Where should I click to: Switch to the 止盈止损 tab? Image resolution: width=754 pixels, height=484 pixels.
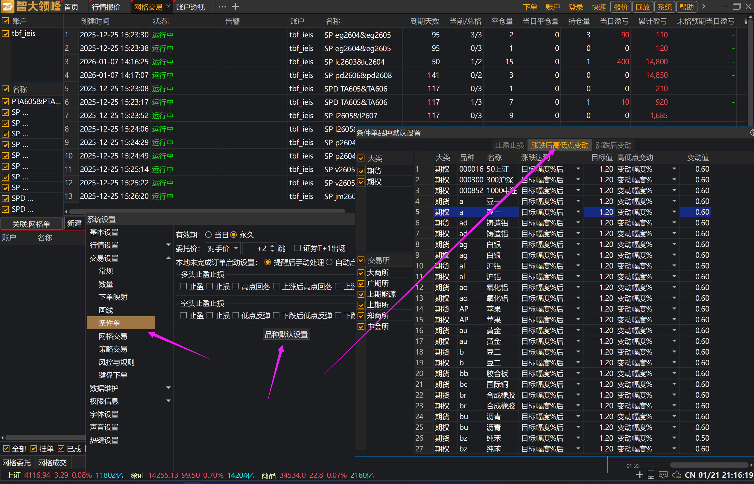point(509,145)
